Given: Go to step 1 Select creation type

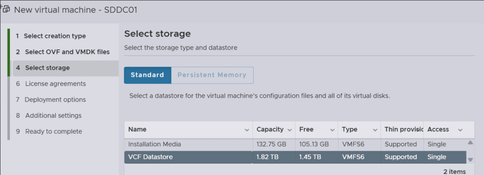Looking at the screenshot, I should [51, 36].
